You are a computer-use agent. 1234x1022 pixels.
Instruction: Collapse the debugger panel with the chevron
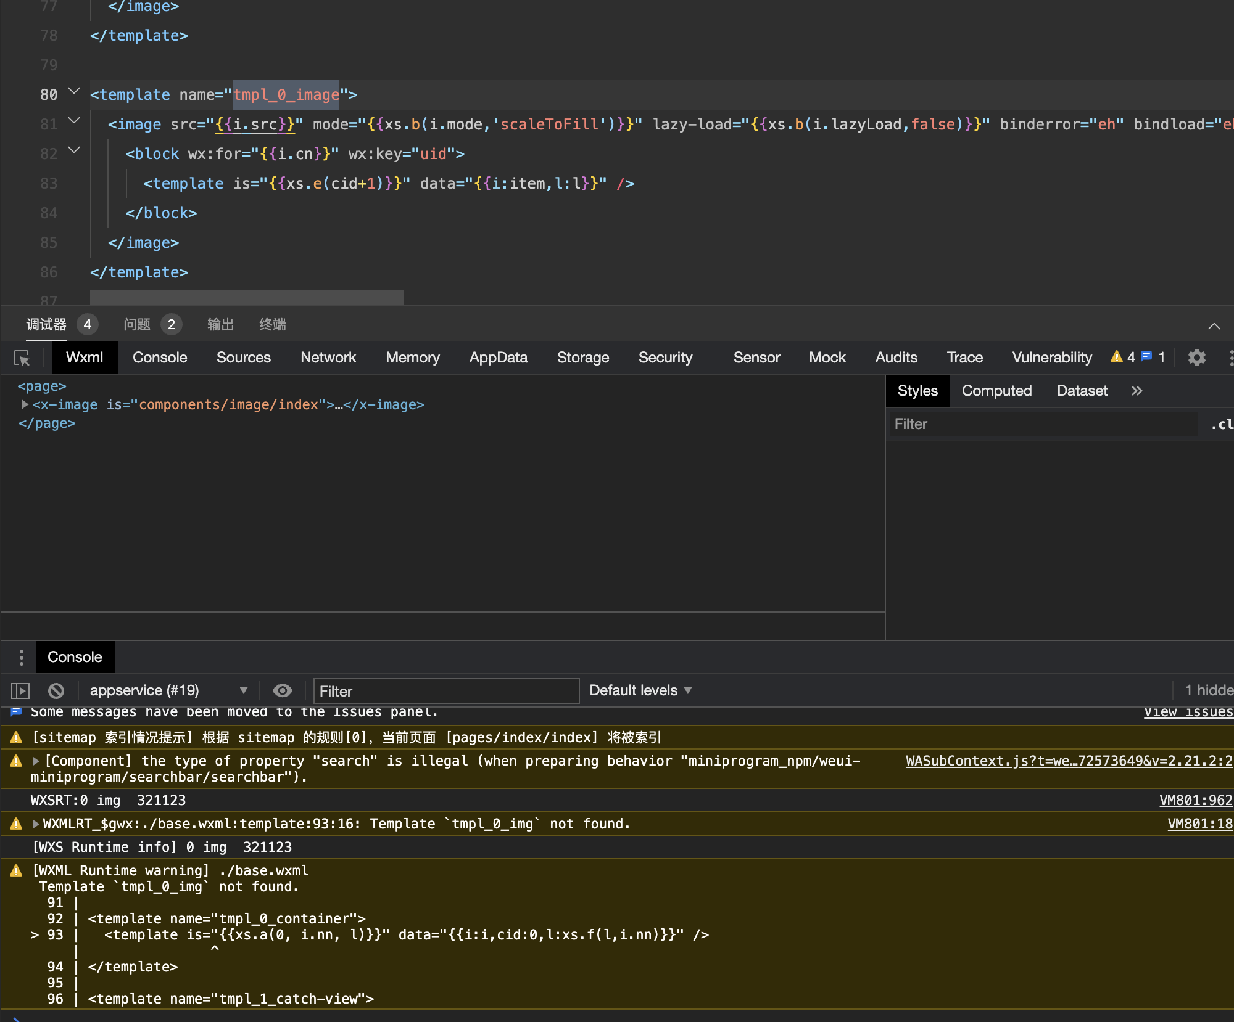[1215, 325]
